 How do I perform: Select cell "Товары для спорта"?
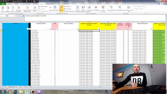coord(41,61)
